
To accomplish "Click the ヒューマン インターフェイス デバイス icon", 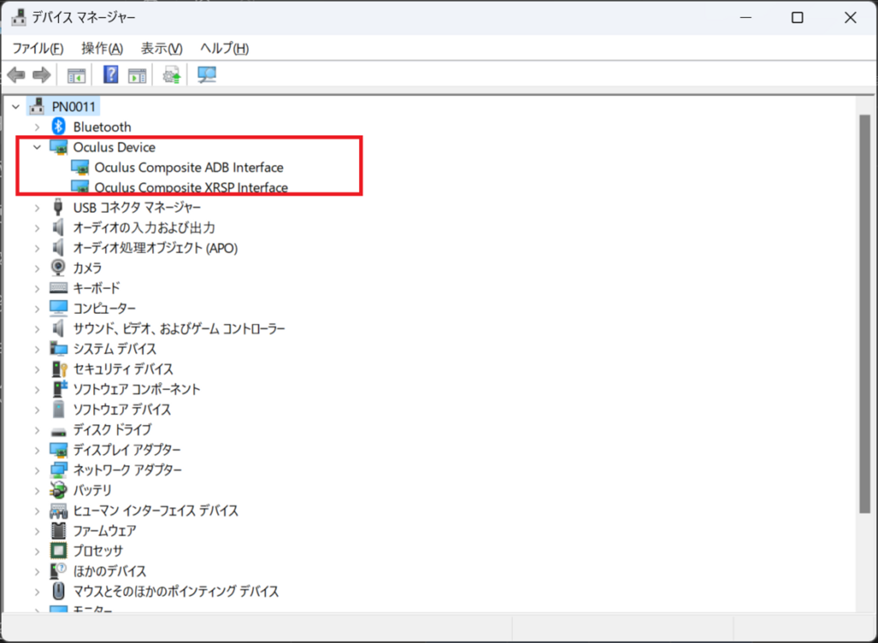I will (59, 510).
